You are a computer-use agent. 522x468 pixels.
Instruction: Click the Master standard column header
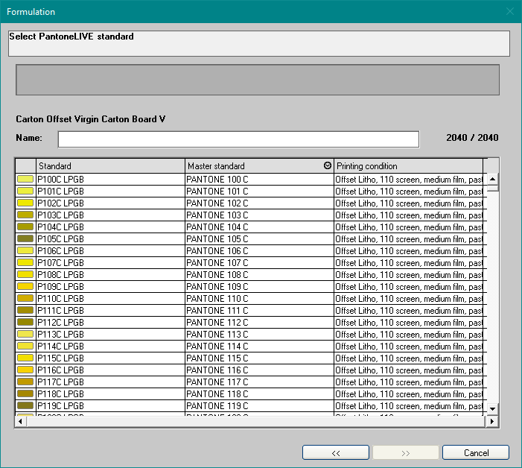point(259,166)
